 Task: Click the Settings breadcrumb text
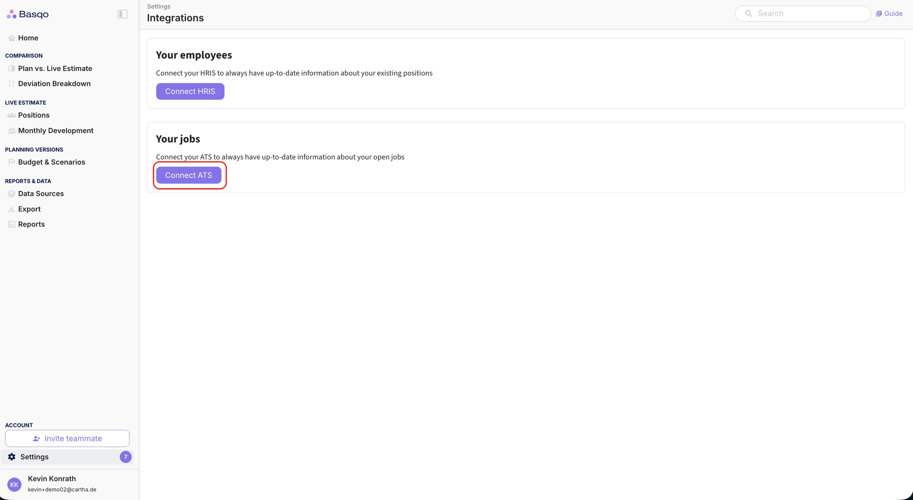pyautogui.click(x=159, y=7)
